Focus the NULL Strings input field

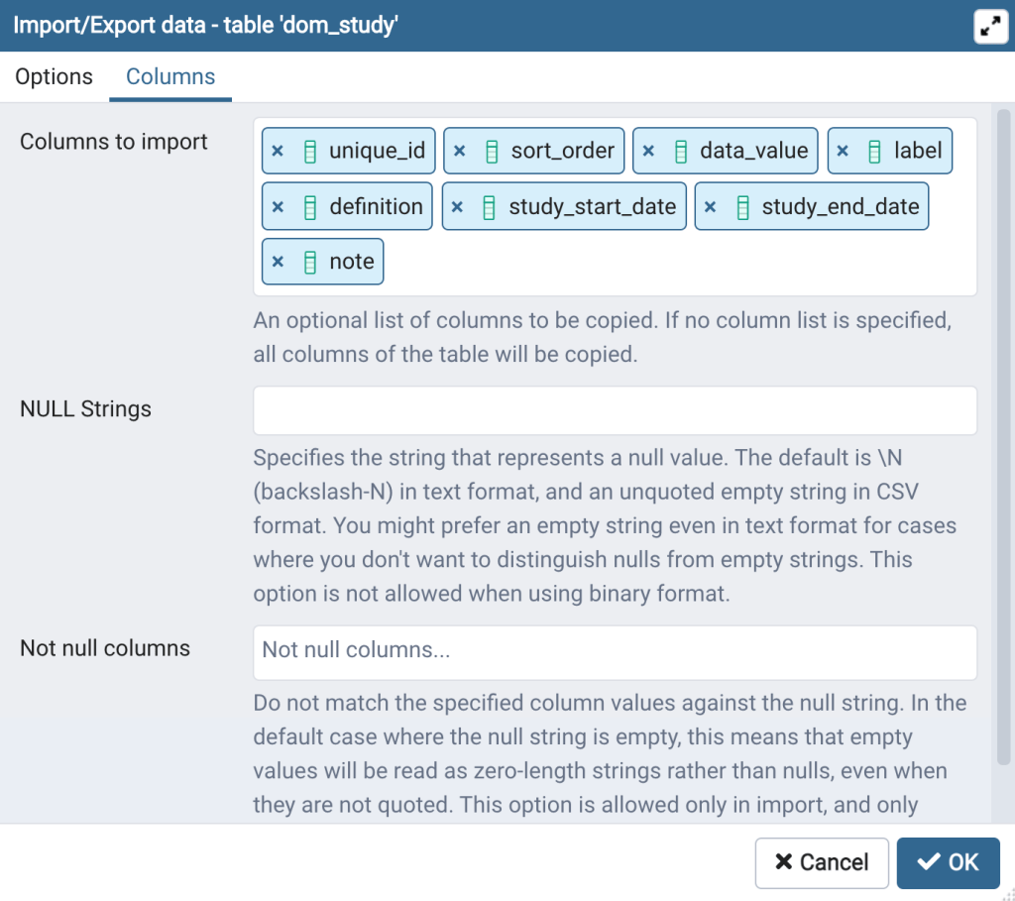(615, 410)
